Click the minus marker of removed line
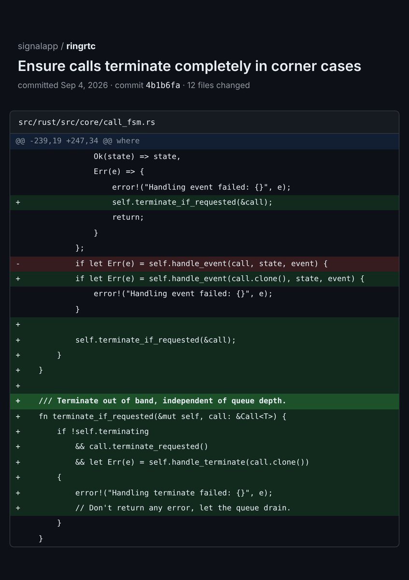Image resolution: width=409 pixels, height=580 pixels. tap(18, 263)
